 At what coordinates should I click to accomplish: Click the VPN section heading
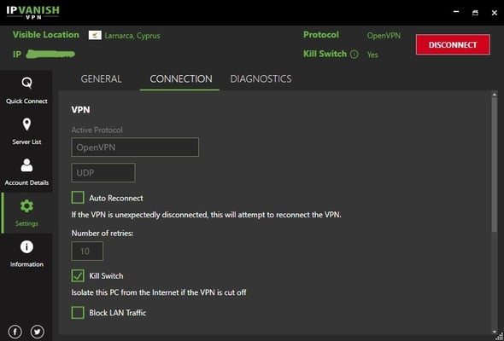click(x=80, y=110)
